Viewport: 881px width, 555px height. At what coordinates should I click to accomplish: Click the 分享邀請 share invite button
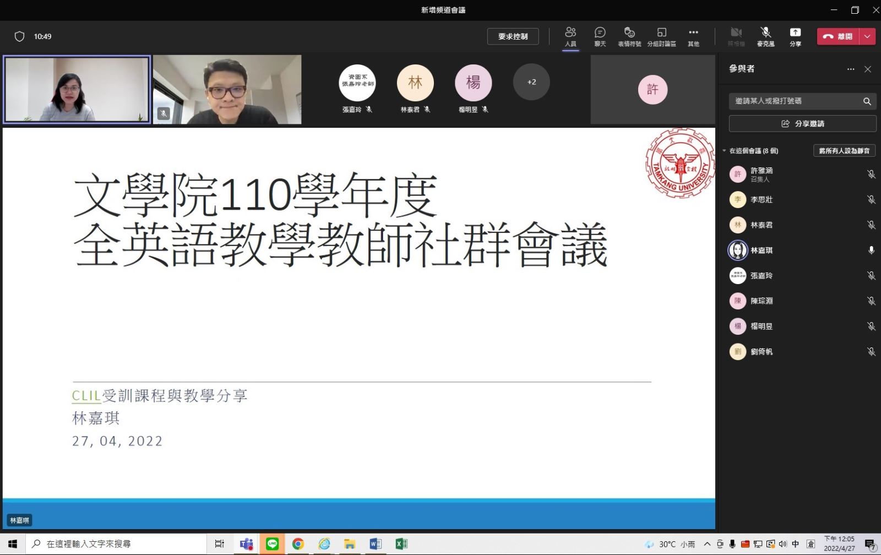pos(802,124)
